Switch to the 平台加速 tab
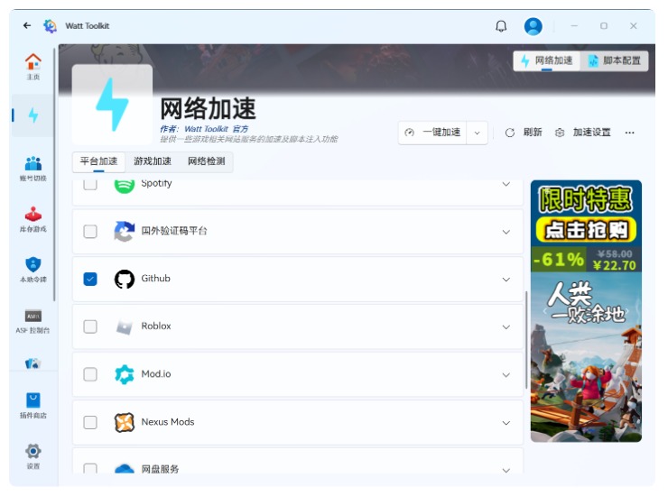This screenshot has width=668, height=496. coord(98,161)
